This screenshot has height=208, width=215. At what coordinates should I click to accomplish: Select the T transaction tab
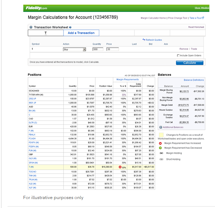click(x=46, y=33)
